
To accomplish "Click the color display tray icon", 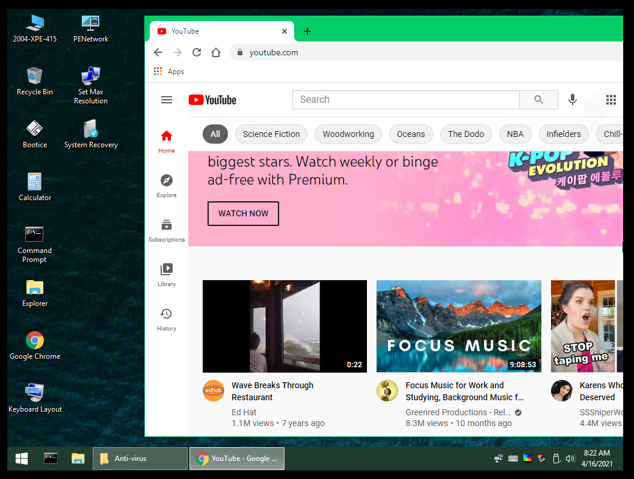I will coord(528,459).
